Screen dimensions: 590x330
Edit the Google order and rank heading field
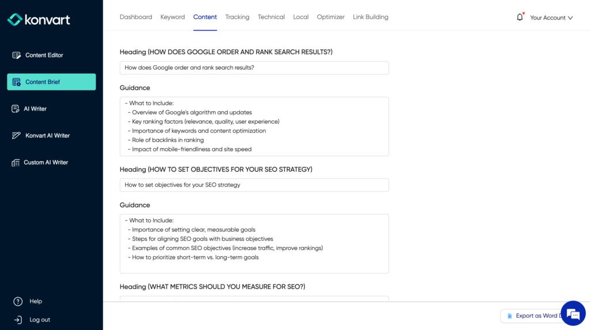pos(254,68)
